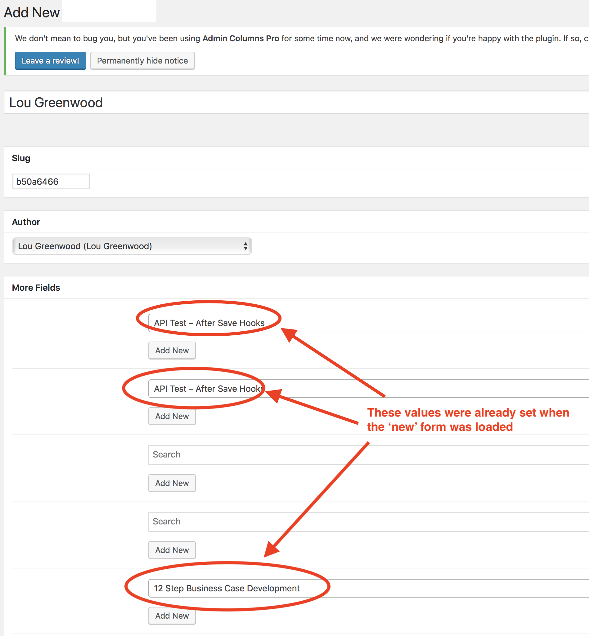Click the Leave a review! button
589x636 pixels.
[x=50, y=60]
